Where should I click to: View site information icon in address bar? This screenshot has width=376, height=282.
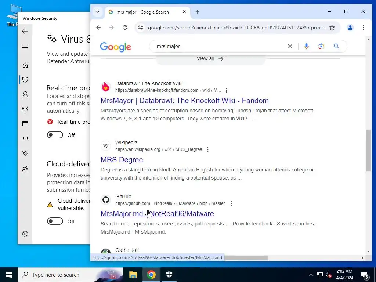(x=141, y=28)
